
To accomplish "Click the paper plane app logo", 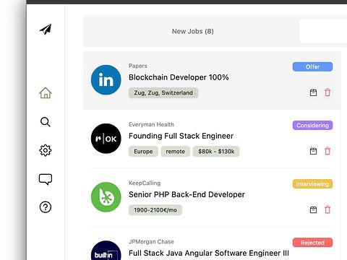I will pyautogui.click(x=46, y=30).
